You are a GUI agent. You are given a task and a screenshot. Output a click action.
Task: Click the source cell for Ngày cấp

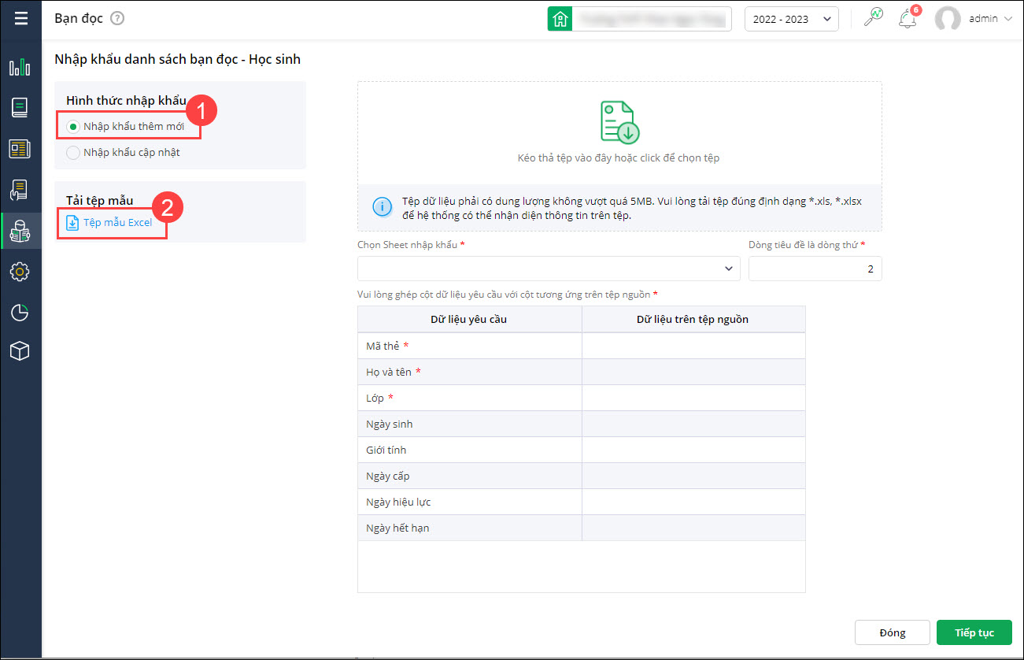pyautogui.click(x=693, y=476)
